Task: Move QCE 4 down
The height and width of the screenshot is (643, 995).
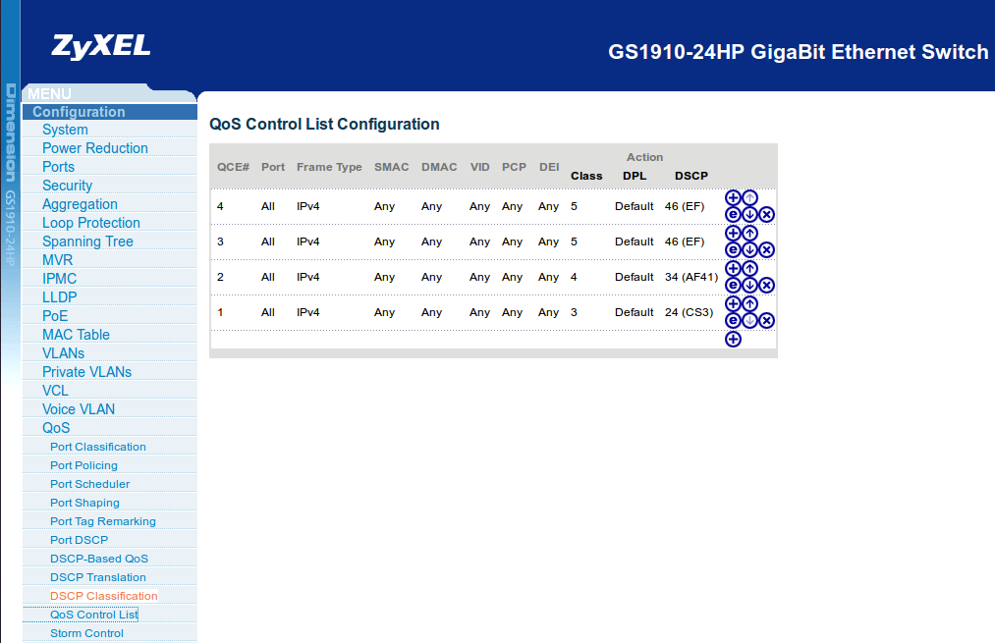Action: [750, 214]
